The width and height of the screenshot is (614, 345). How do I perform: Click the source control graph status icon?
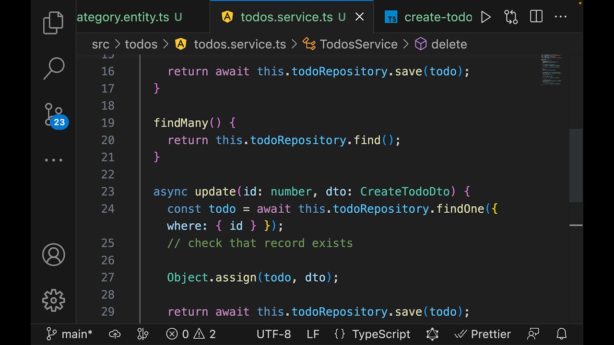(x=143, y=334)
